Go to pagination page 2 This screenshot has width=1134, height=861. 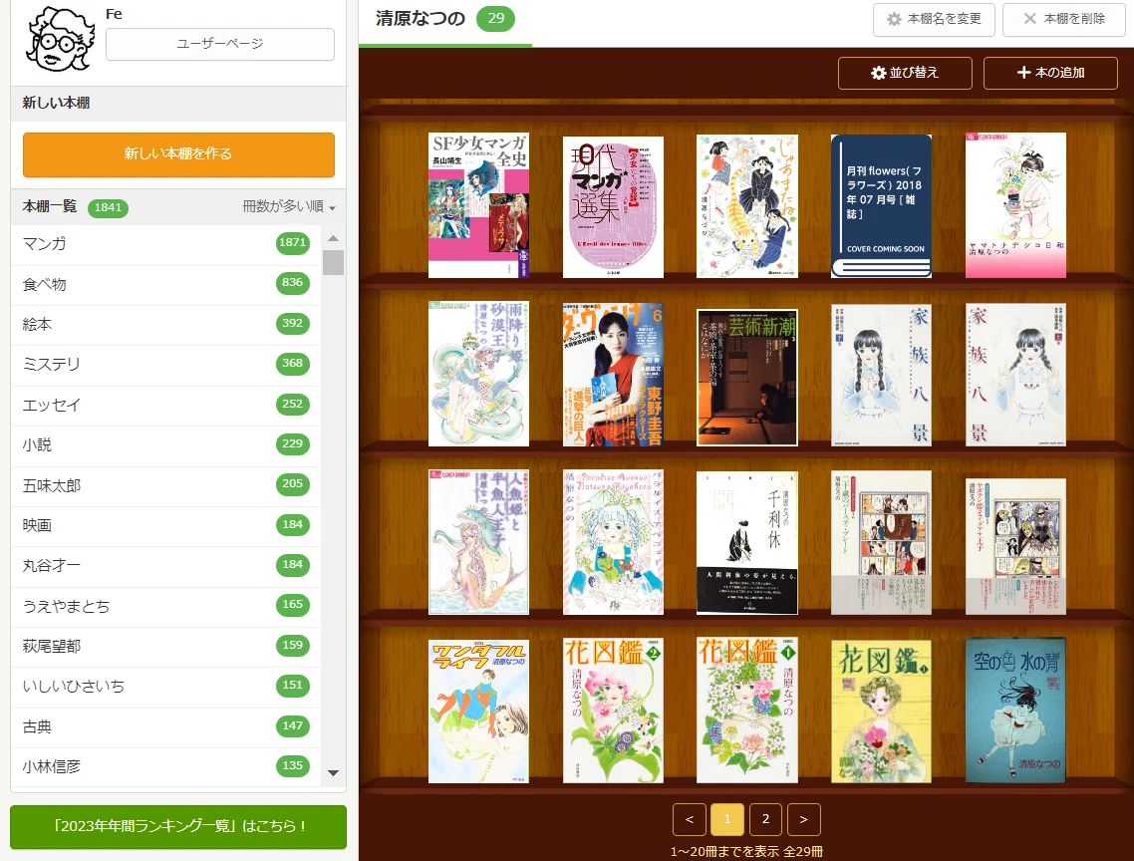766,820
